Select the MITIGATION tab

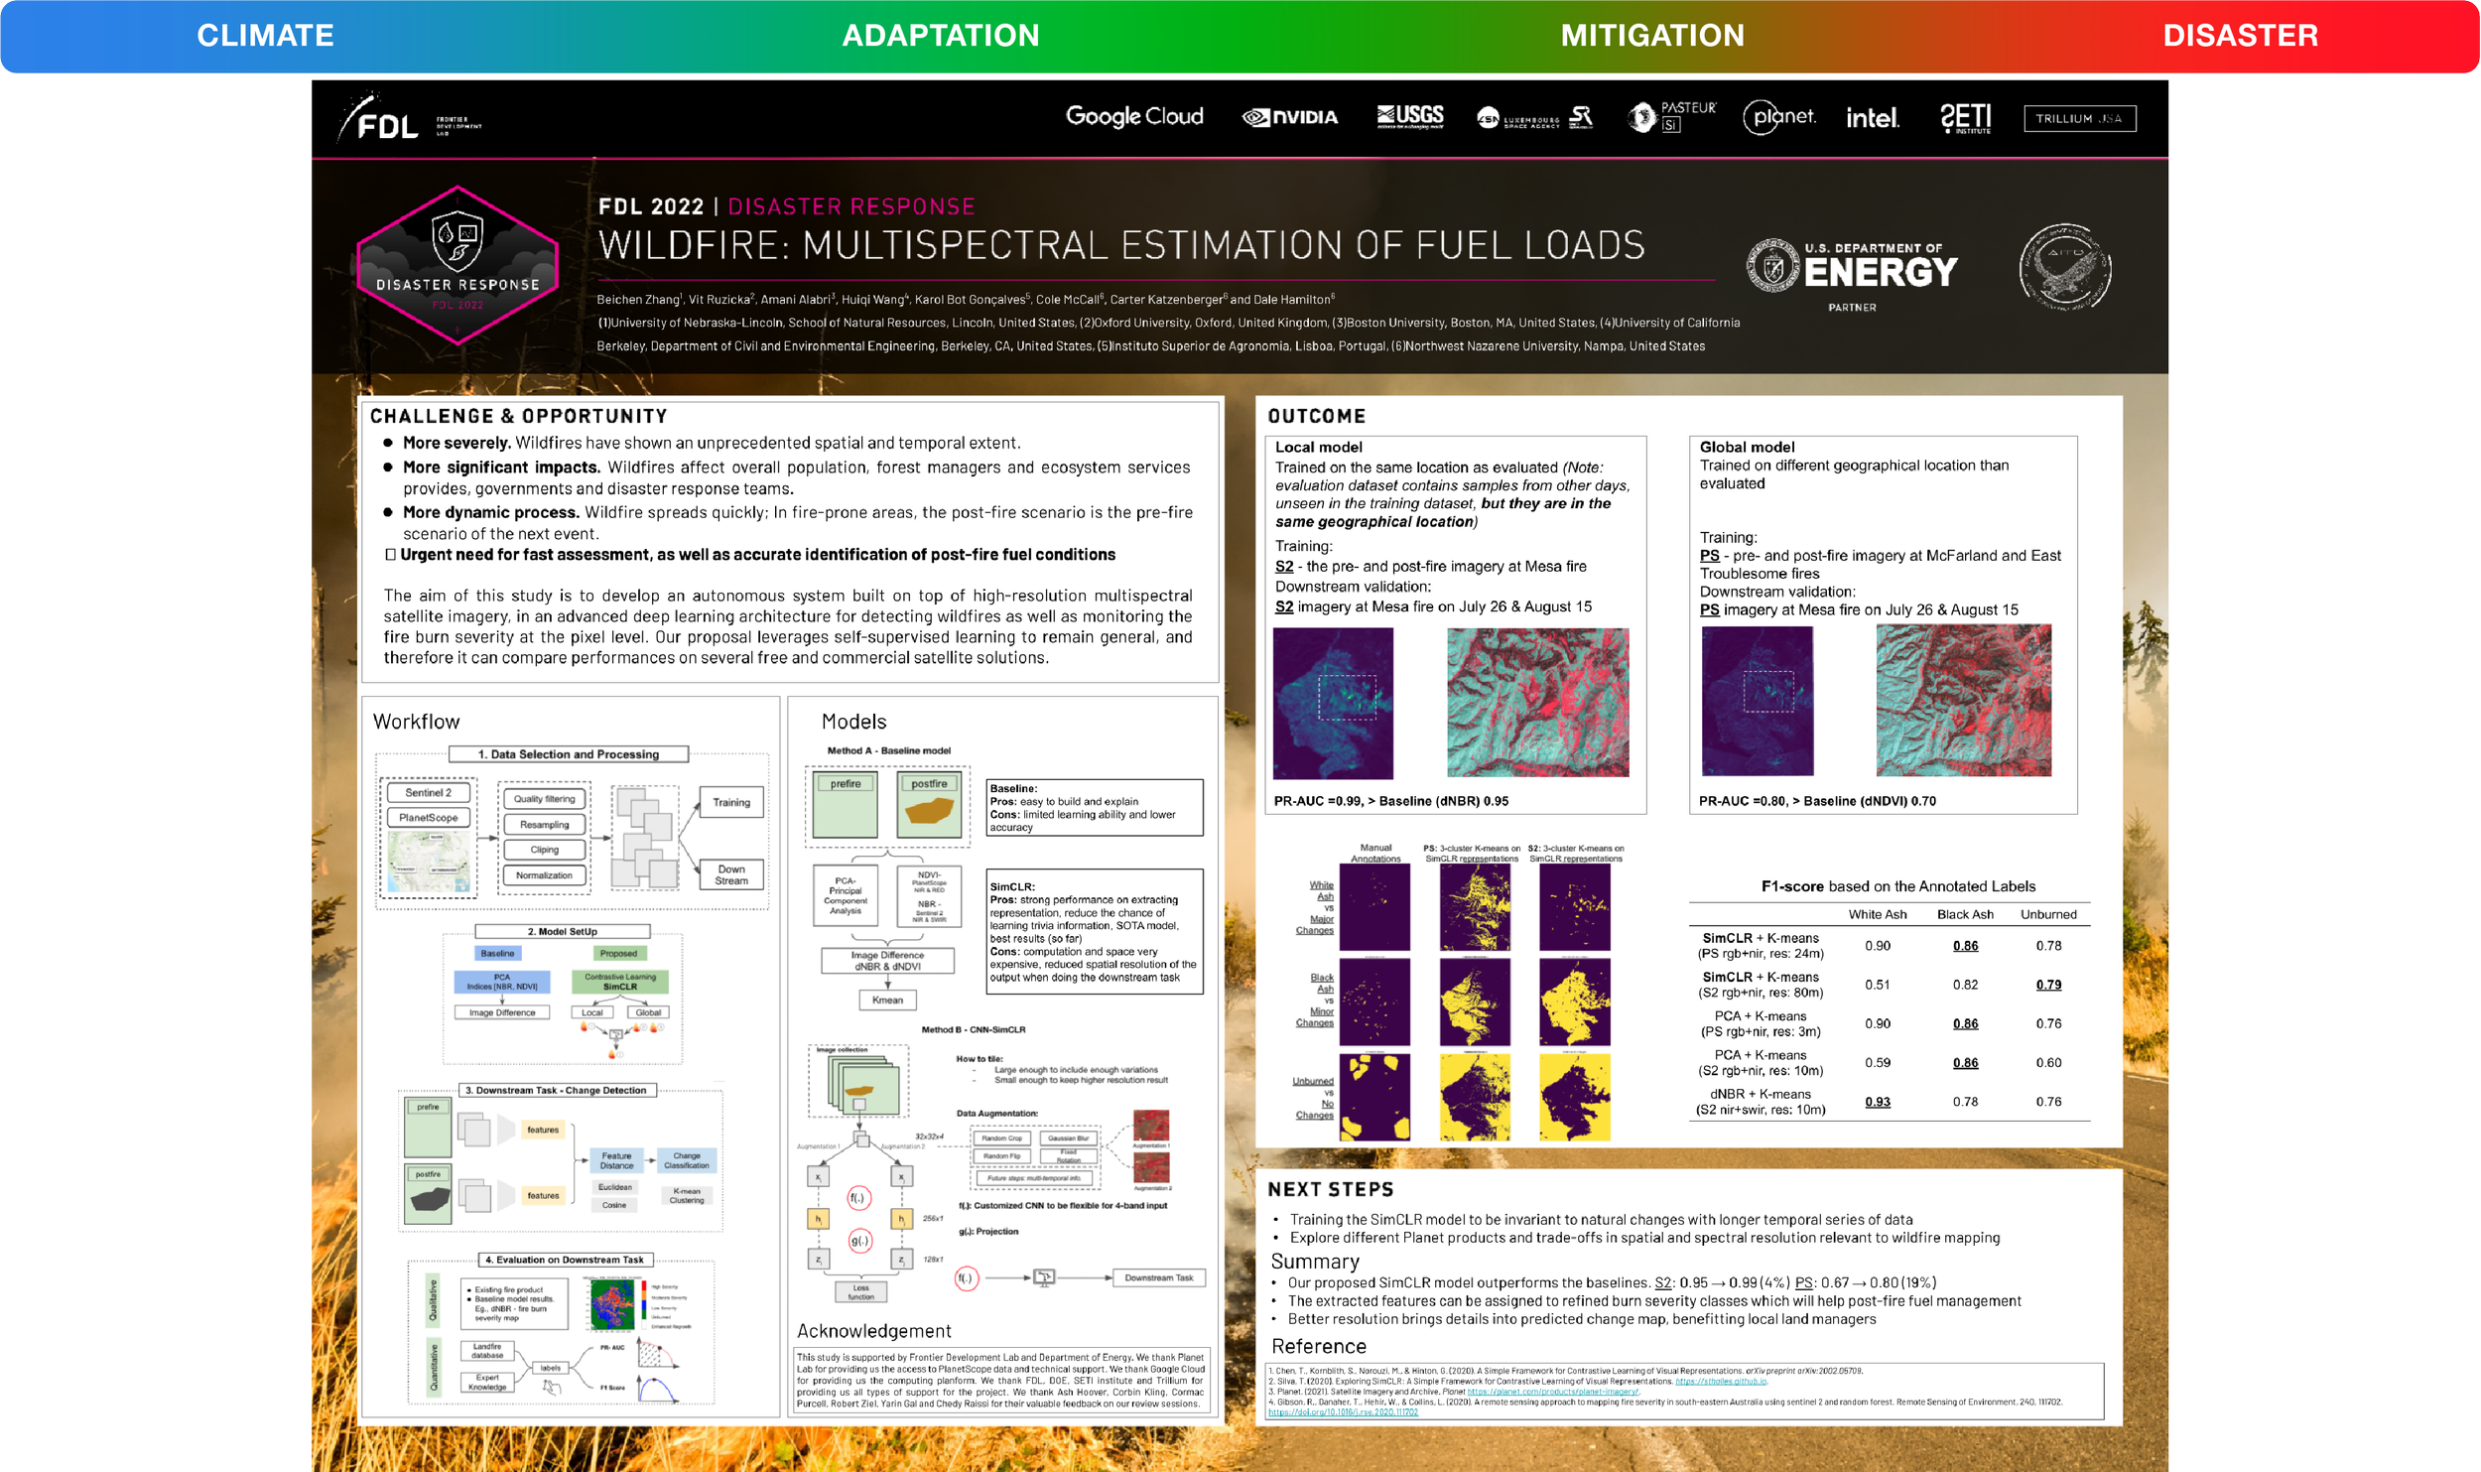(x=1652, y=36)
